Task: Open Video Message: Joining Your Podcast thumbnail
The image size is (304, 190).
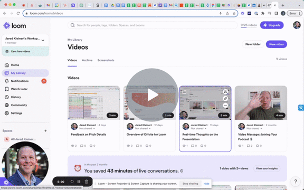Action: click(261, 103)
